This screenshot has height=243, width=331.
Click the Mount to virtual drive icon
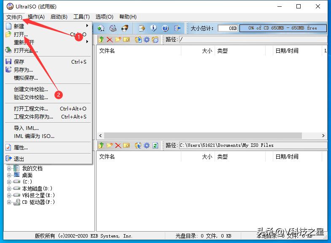(113, 28)
